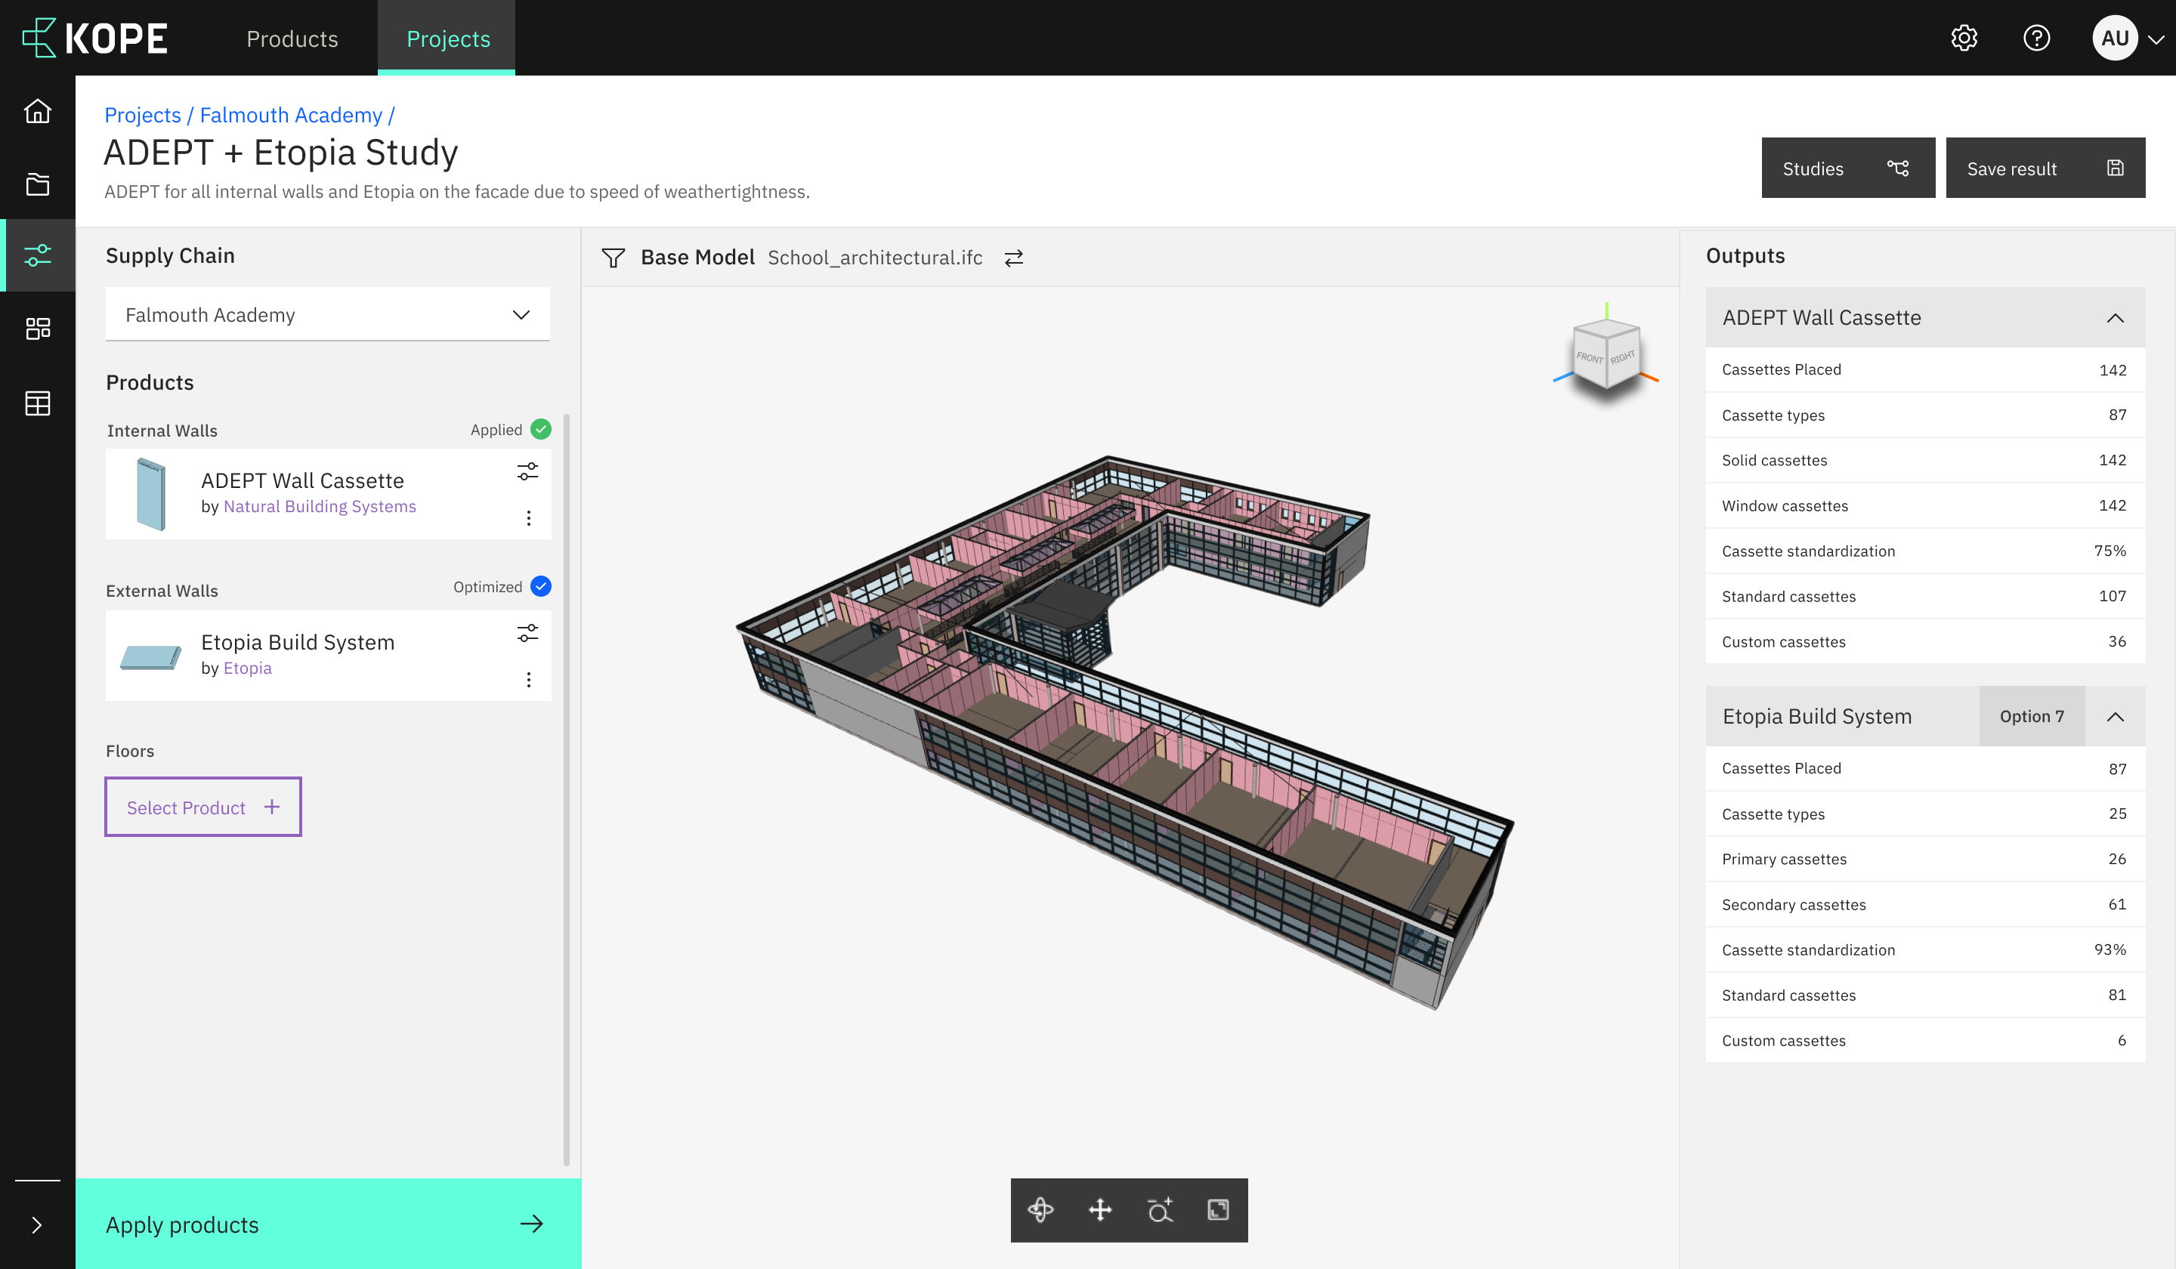This screenshot has height=1269, width=2176.
Task: Expand the sidebar with bottom arrow
Action: coord(36,1224)
